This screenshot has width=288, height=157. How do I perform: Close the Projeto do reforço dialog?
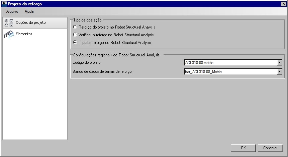point(283,4)
